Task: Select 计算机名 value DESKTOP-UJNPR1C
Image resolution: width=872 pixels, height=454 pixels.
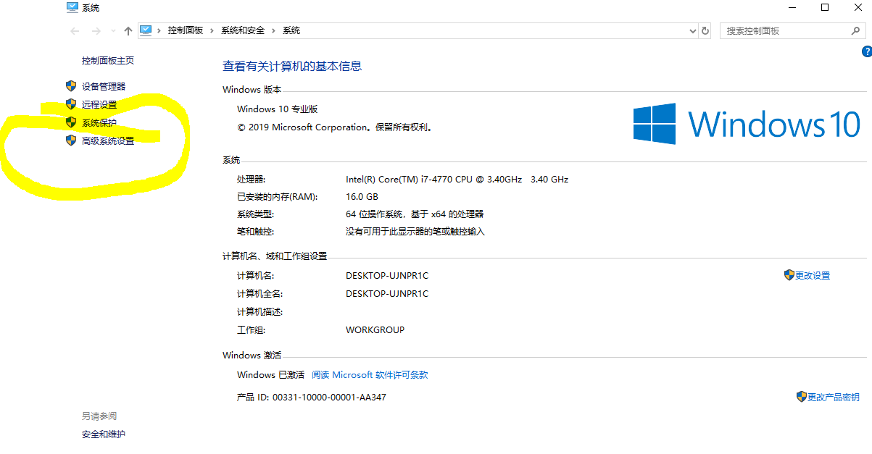Action: tap(387, 276)
